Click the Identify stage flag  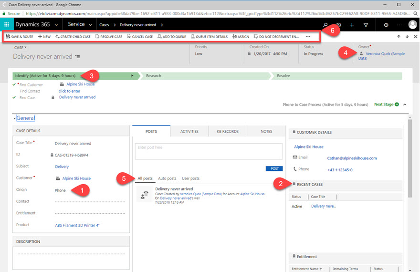pyautogui.click(x=132, y=76)
